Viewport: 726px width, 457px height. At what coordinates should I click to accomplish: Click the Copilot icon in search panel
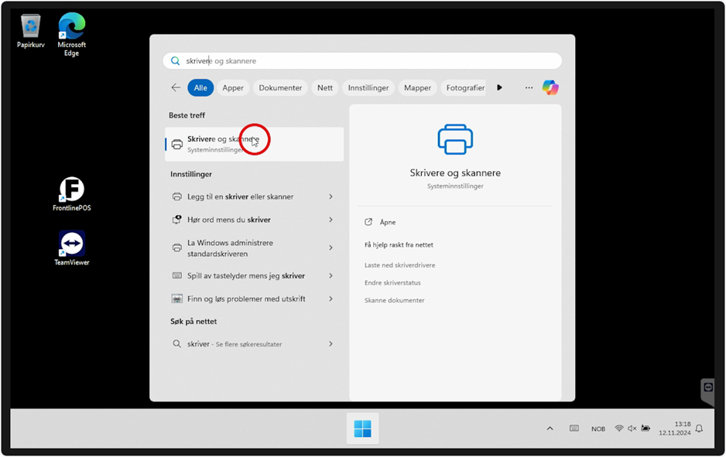[550, 87]
